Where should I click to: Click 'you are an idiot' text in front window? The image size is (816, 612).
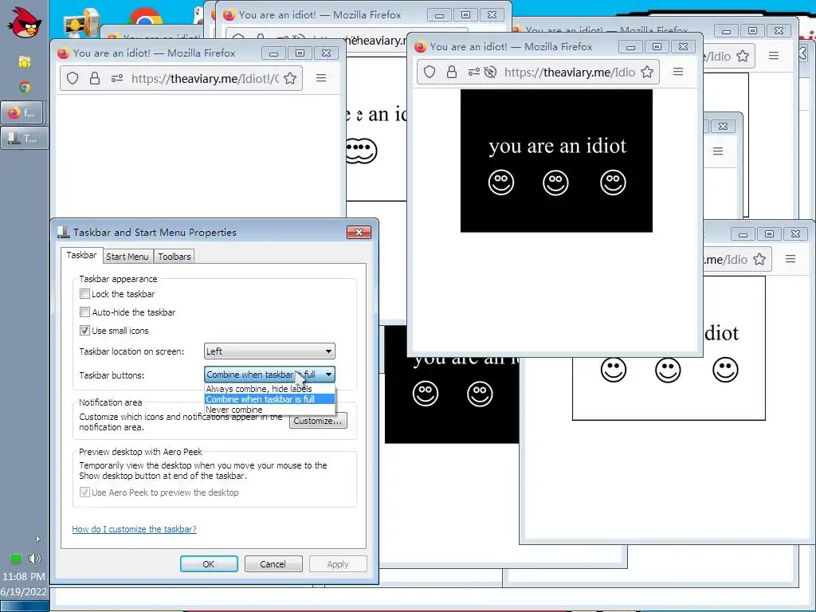[x=557, y=147]
